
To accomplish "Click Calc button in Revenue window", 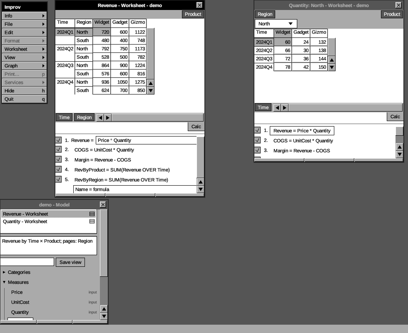I will tap(196, 127).
